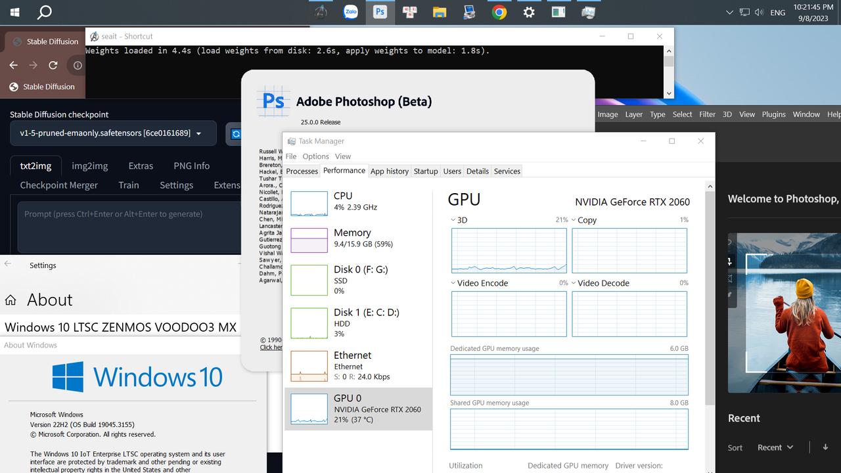Select Ethernet in the performance sidebar

[359, 366]
